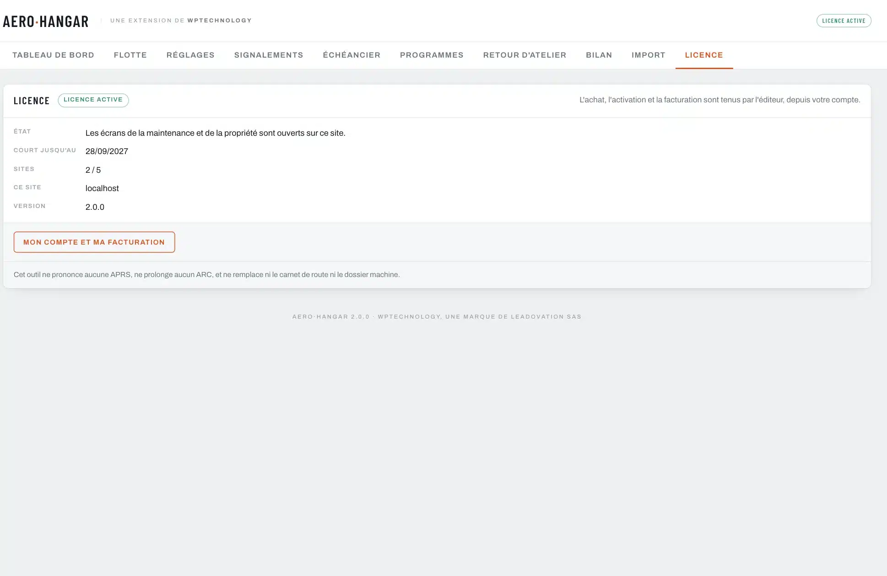
Task: Click the APRS disclaimer note
Action: point(207,275)
